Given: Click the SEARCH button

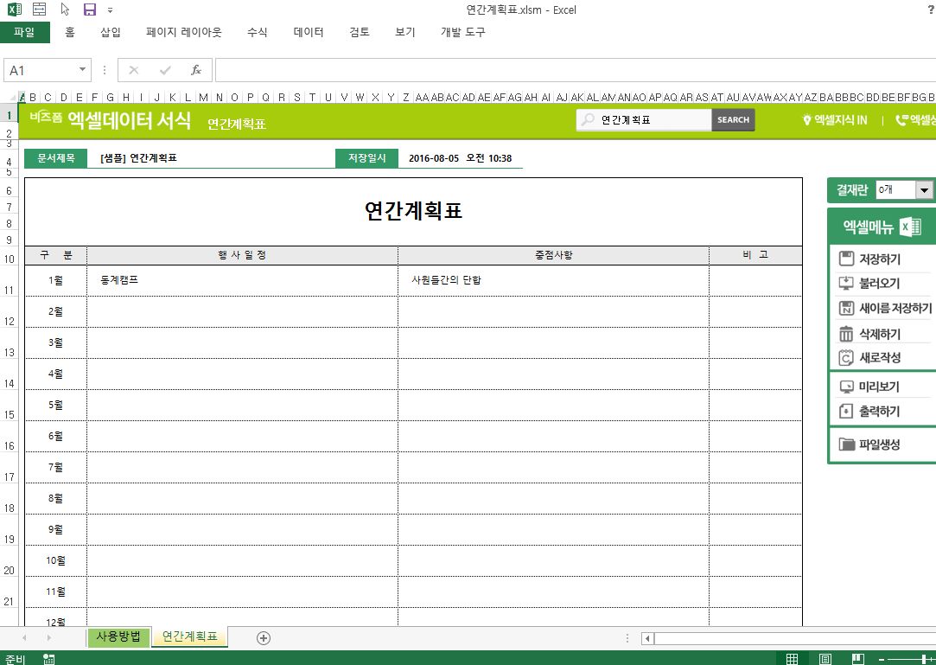Looking at the screenshot, I should click(733, 119).
